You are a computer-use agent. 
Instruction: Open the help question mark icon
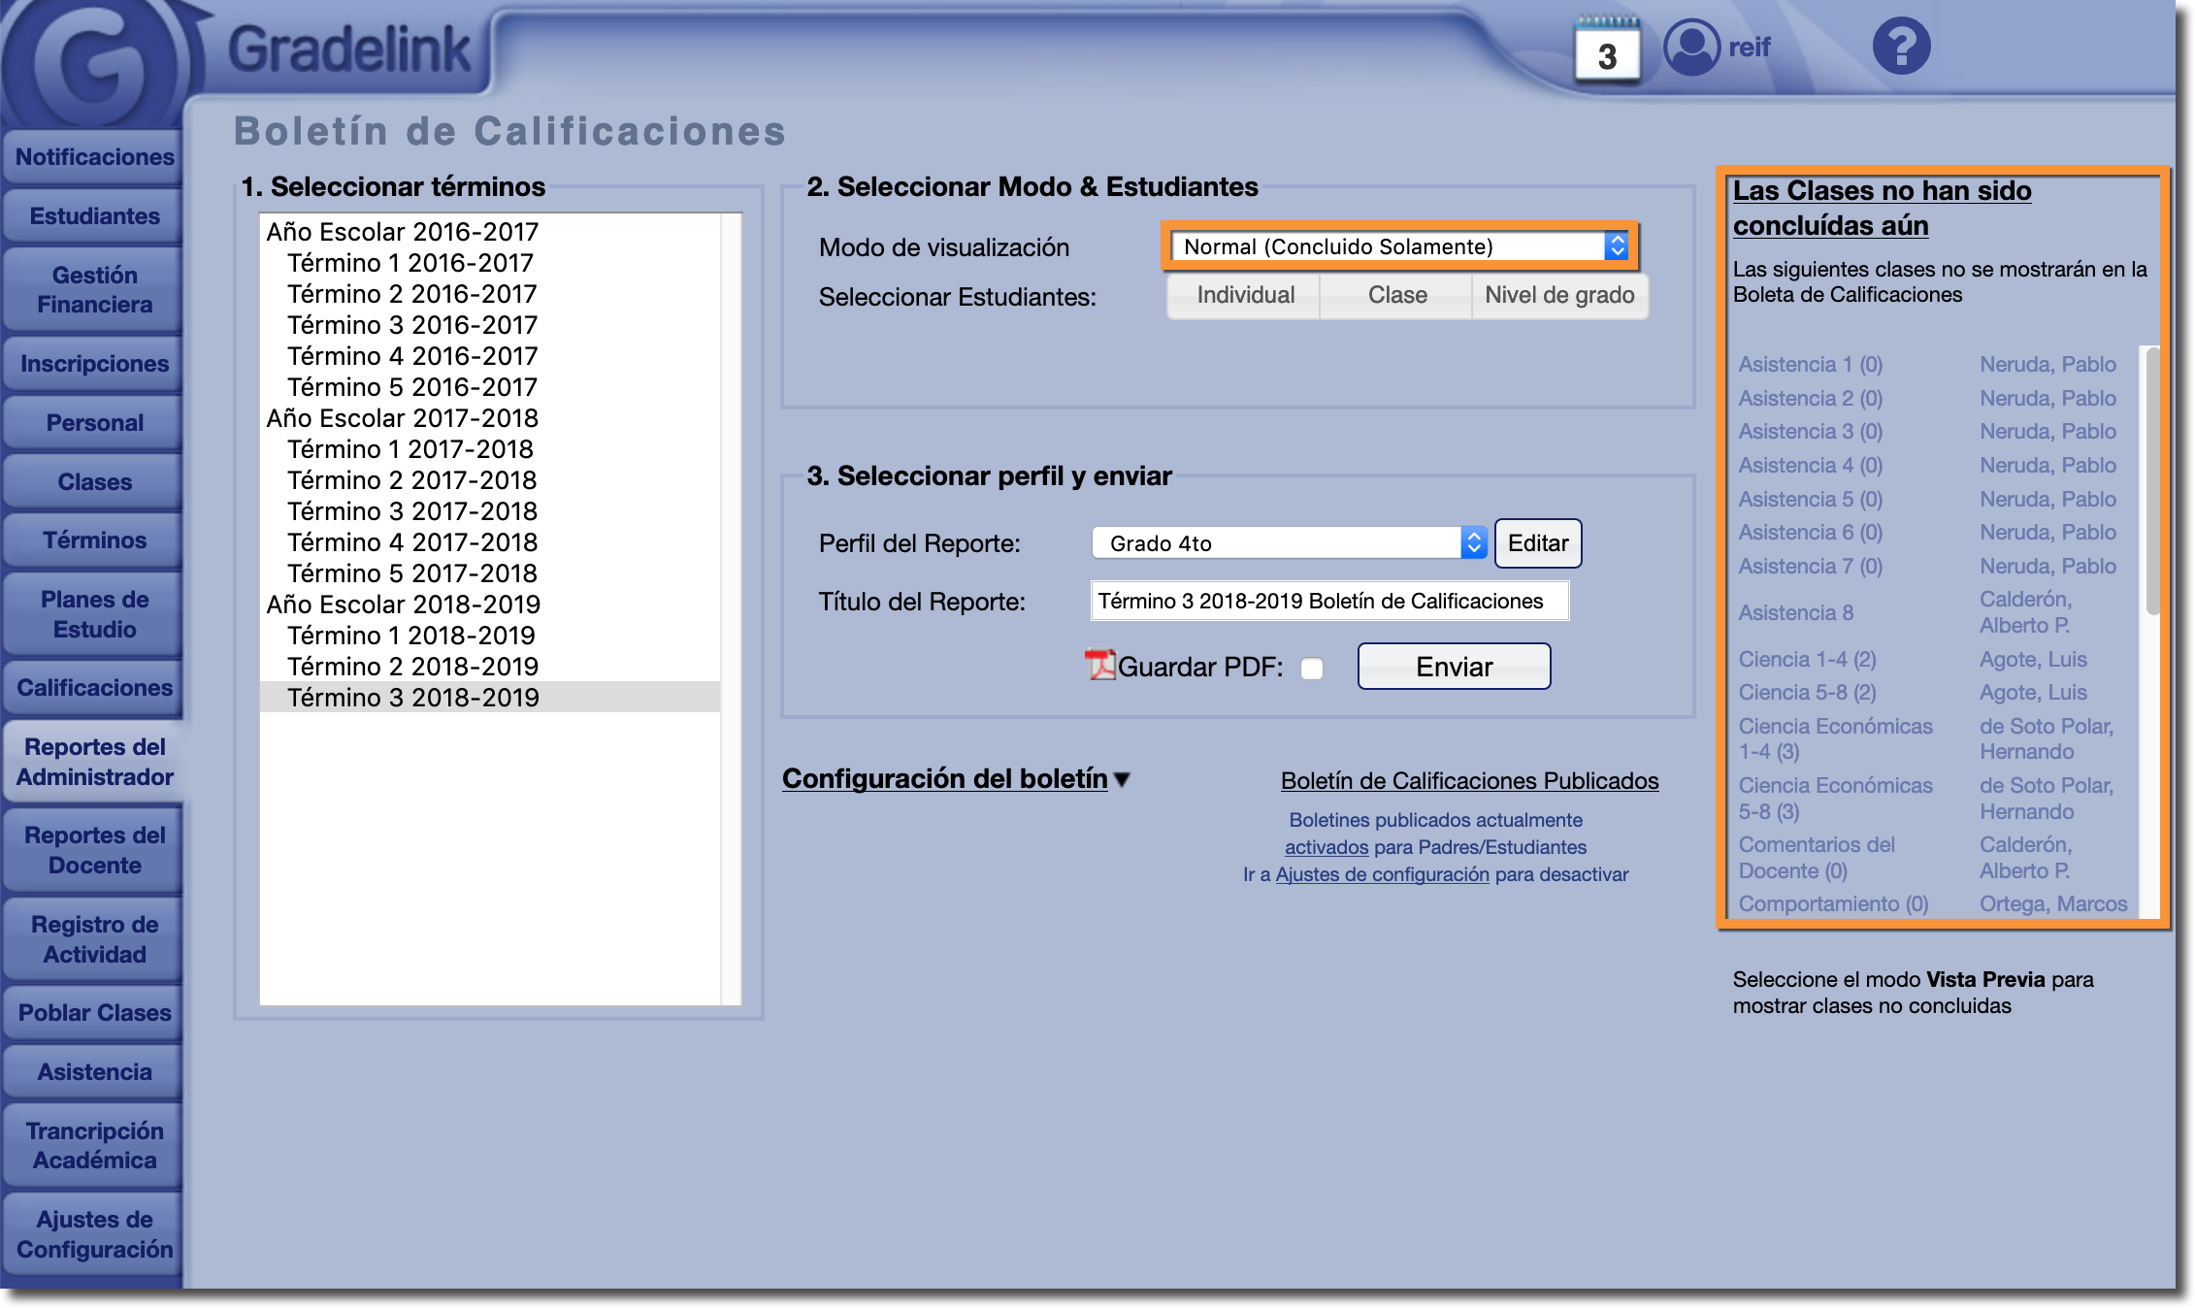click(x=1900, y=47)
